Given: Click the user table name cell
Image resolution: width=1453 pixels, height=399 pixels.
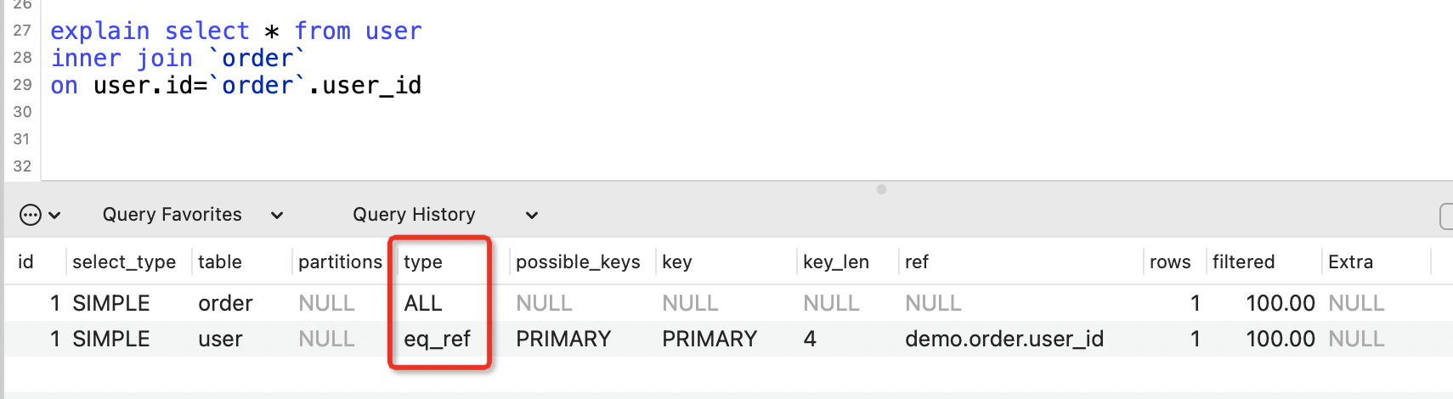Looking at the screenshot, I should coord(220,339).
